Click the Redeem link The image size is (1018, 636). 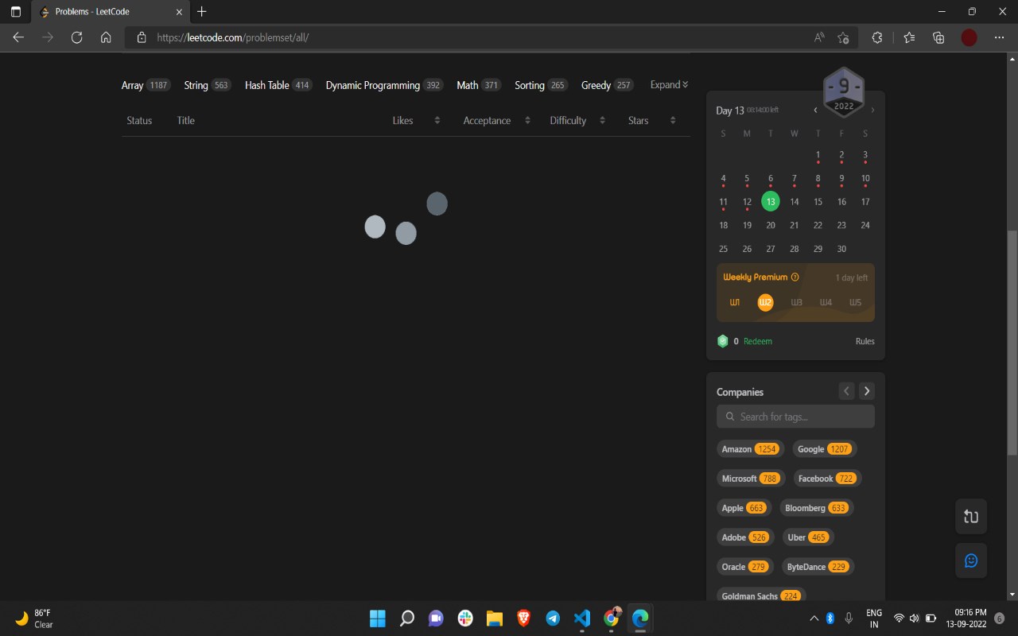[x=758, y=341]
